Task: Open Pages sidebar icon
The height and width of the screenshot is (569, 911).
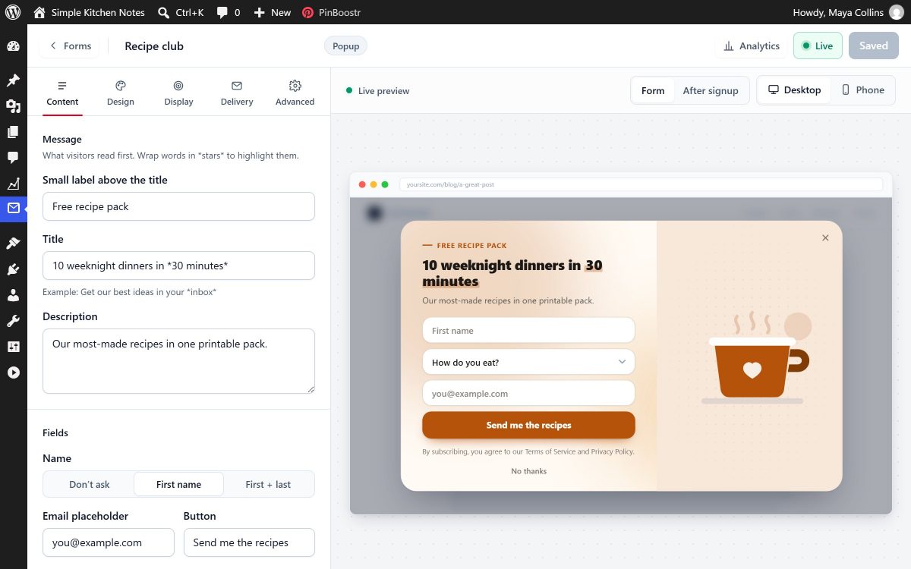Action: tap(13, 132)
